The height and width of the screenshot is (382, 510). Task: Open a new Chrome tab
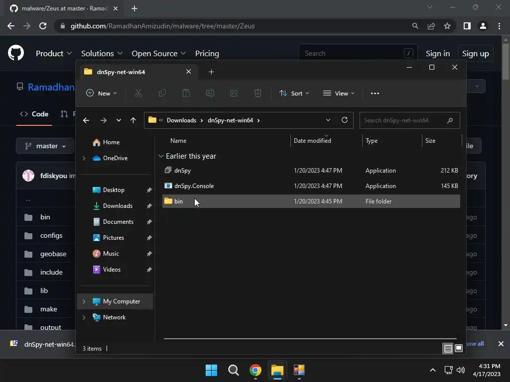tap(134, 8)
